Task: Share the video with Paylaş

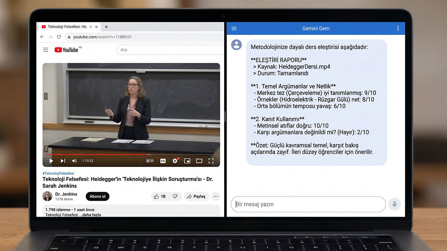Action: [196, 196]
